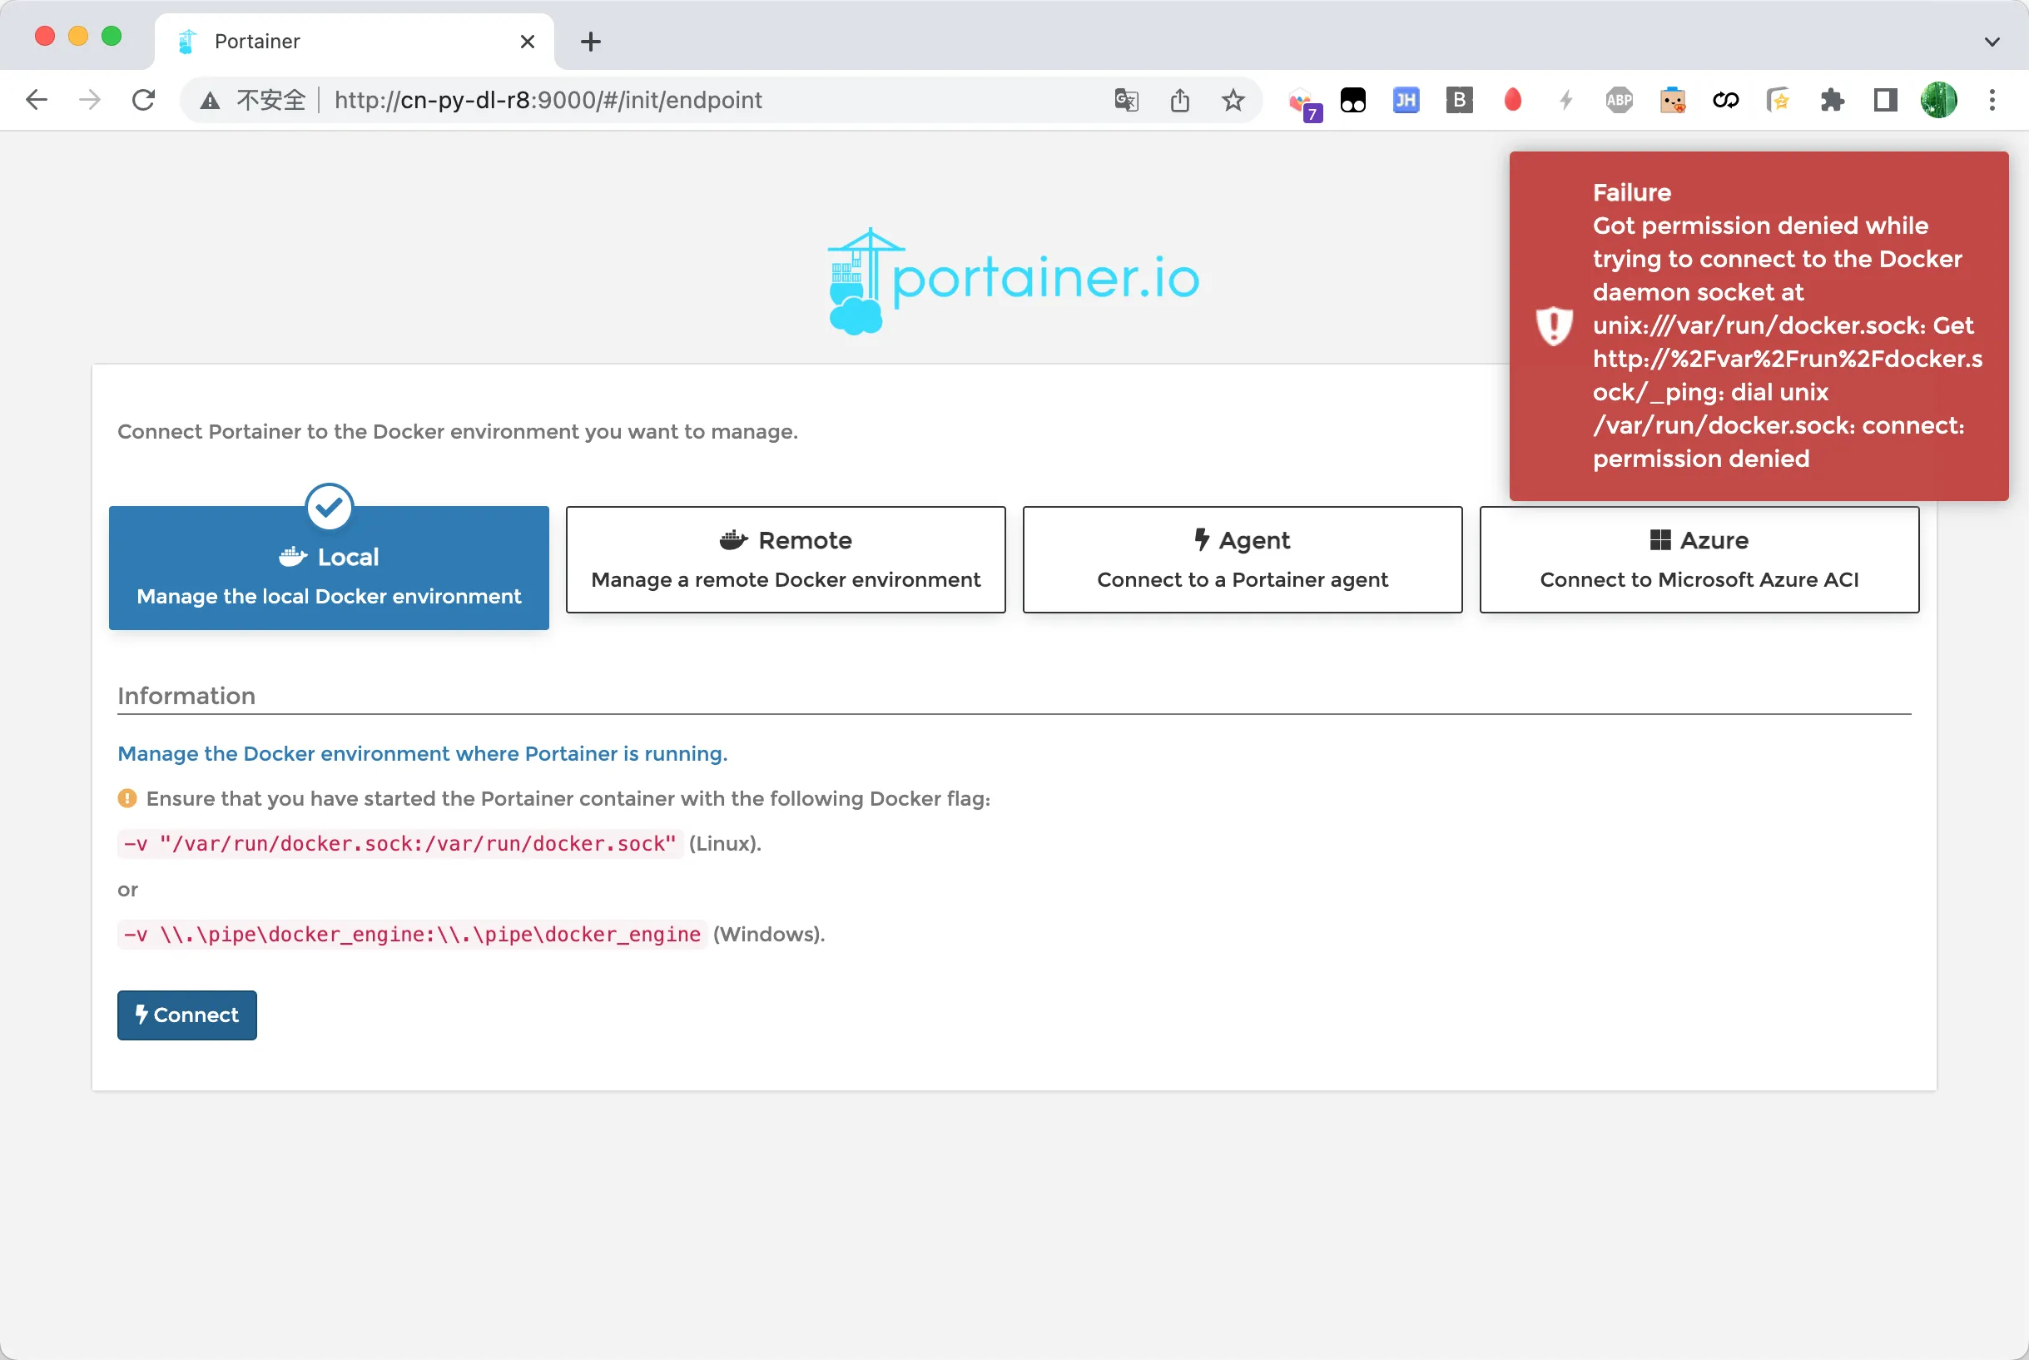Open the infinity loop extension icon
2029x1360 pixels.
[x=1725, y=101]
